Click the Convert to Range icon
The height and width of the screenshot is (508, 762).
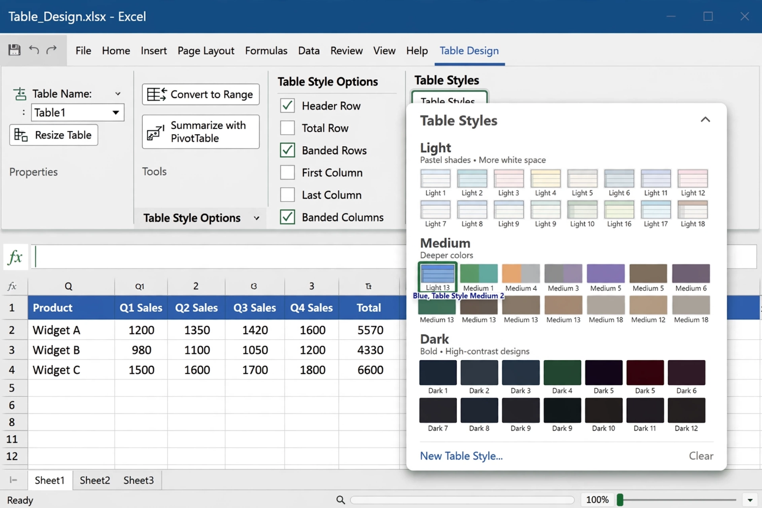coord(157,94)
